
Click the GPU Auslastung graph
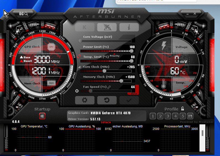point(80,140)
